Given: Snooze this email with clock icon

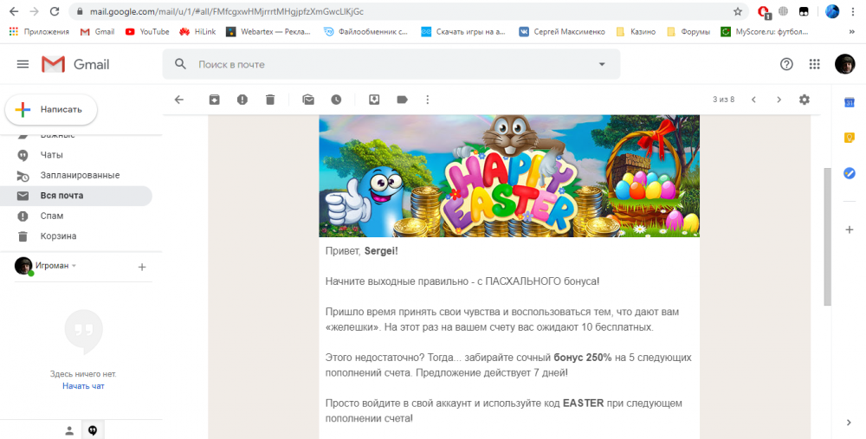Looking at the screenshot, I should [336, 100].
